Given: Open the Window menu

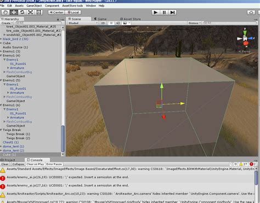Looking at the screenshot, I should point(91,5).
